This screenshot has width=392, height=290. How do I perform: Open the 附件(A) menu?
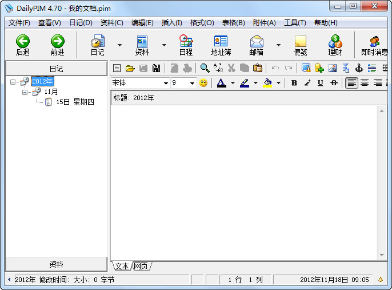pos(264,23)
